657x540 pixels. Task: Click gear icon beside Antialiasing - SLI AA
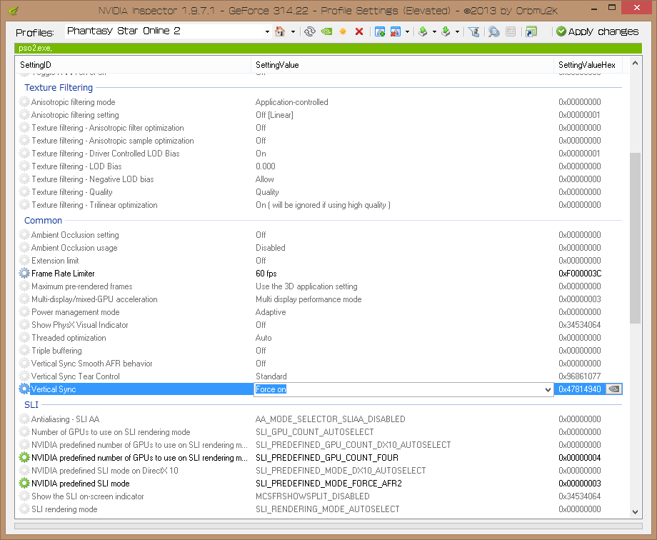(x=24, y=419)
